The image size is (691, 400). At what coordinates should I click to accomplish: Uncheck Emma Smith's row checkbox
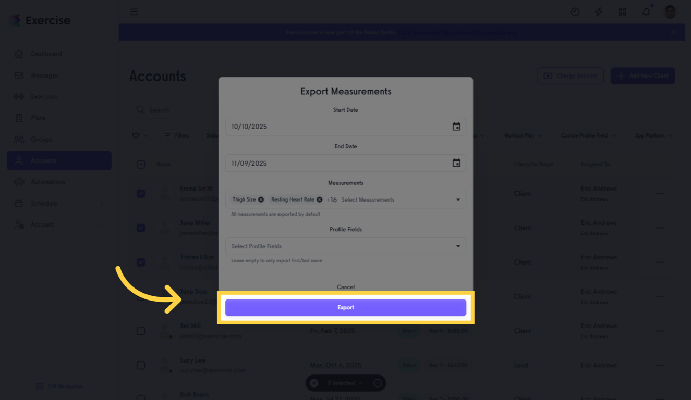[140, 193]
